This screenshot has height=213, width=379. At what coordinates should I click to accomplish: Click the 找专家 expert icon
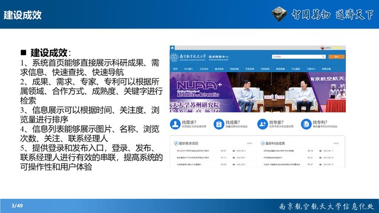pyautogui.click(x=262, y=124)
